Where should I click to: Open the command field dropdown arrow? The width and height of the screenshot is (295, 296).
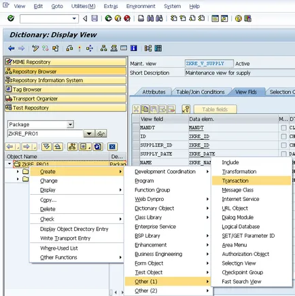(74, 18)
